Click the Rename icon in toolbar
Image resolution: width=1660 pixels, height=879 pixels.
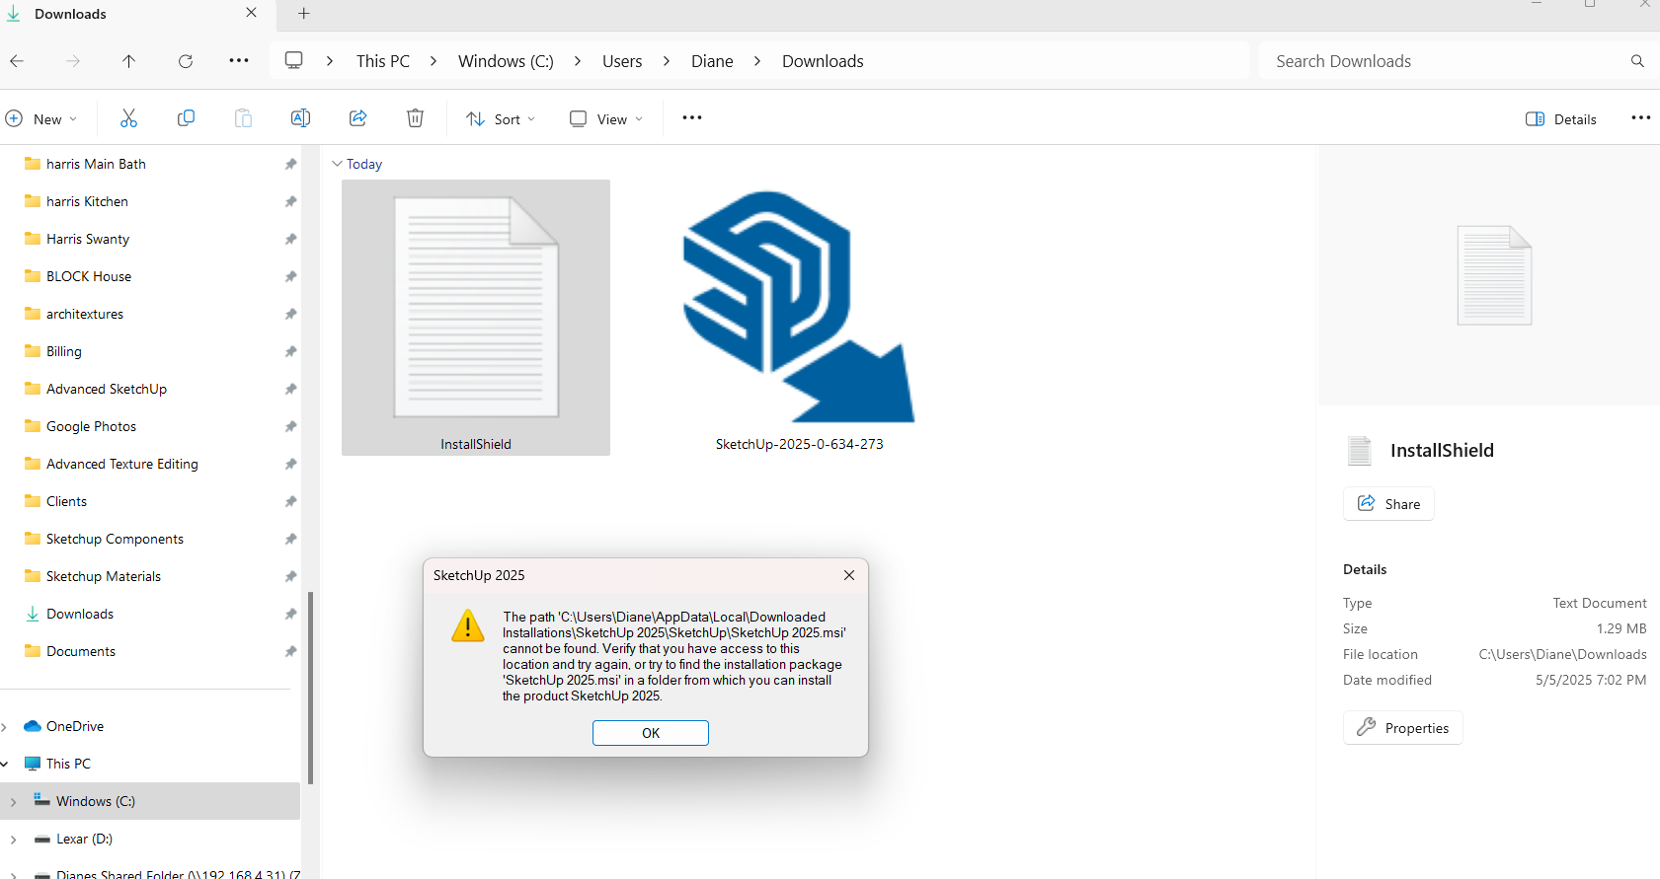300,118
